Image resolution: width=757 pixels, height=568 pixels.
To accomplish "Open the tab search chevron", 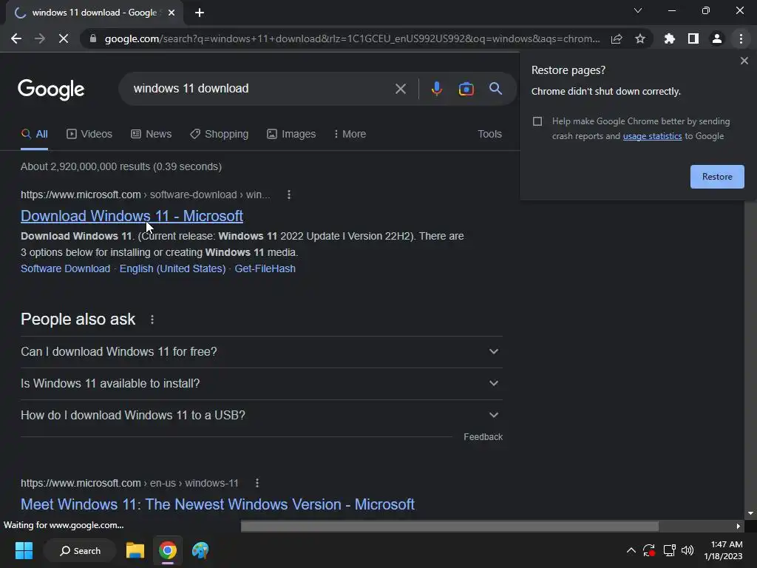I will (638, 10).
